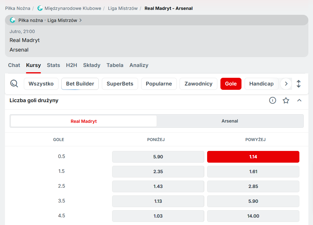313x225 pixels.
Task: Open the market info icon
Action: pos(272,100)
